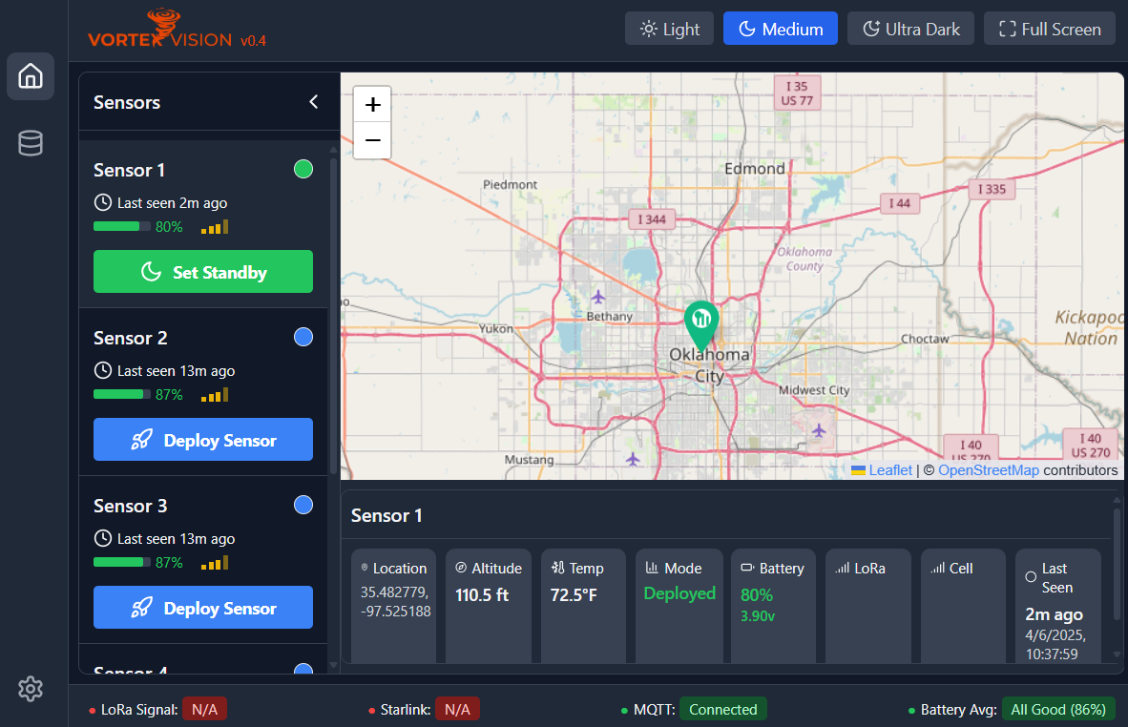
Task: Open the OpenStreetMap attribution link
Action: 988,470
